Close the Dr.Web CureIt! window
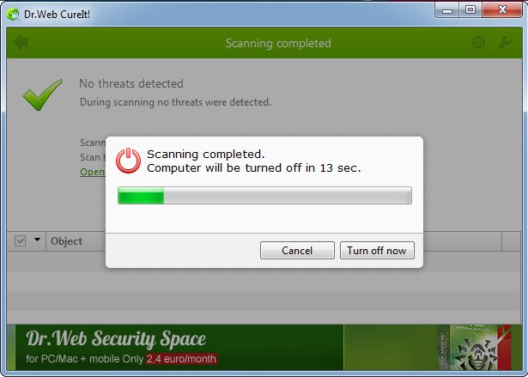This screenshot has height=377, width=528. (x=502, y=10)
